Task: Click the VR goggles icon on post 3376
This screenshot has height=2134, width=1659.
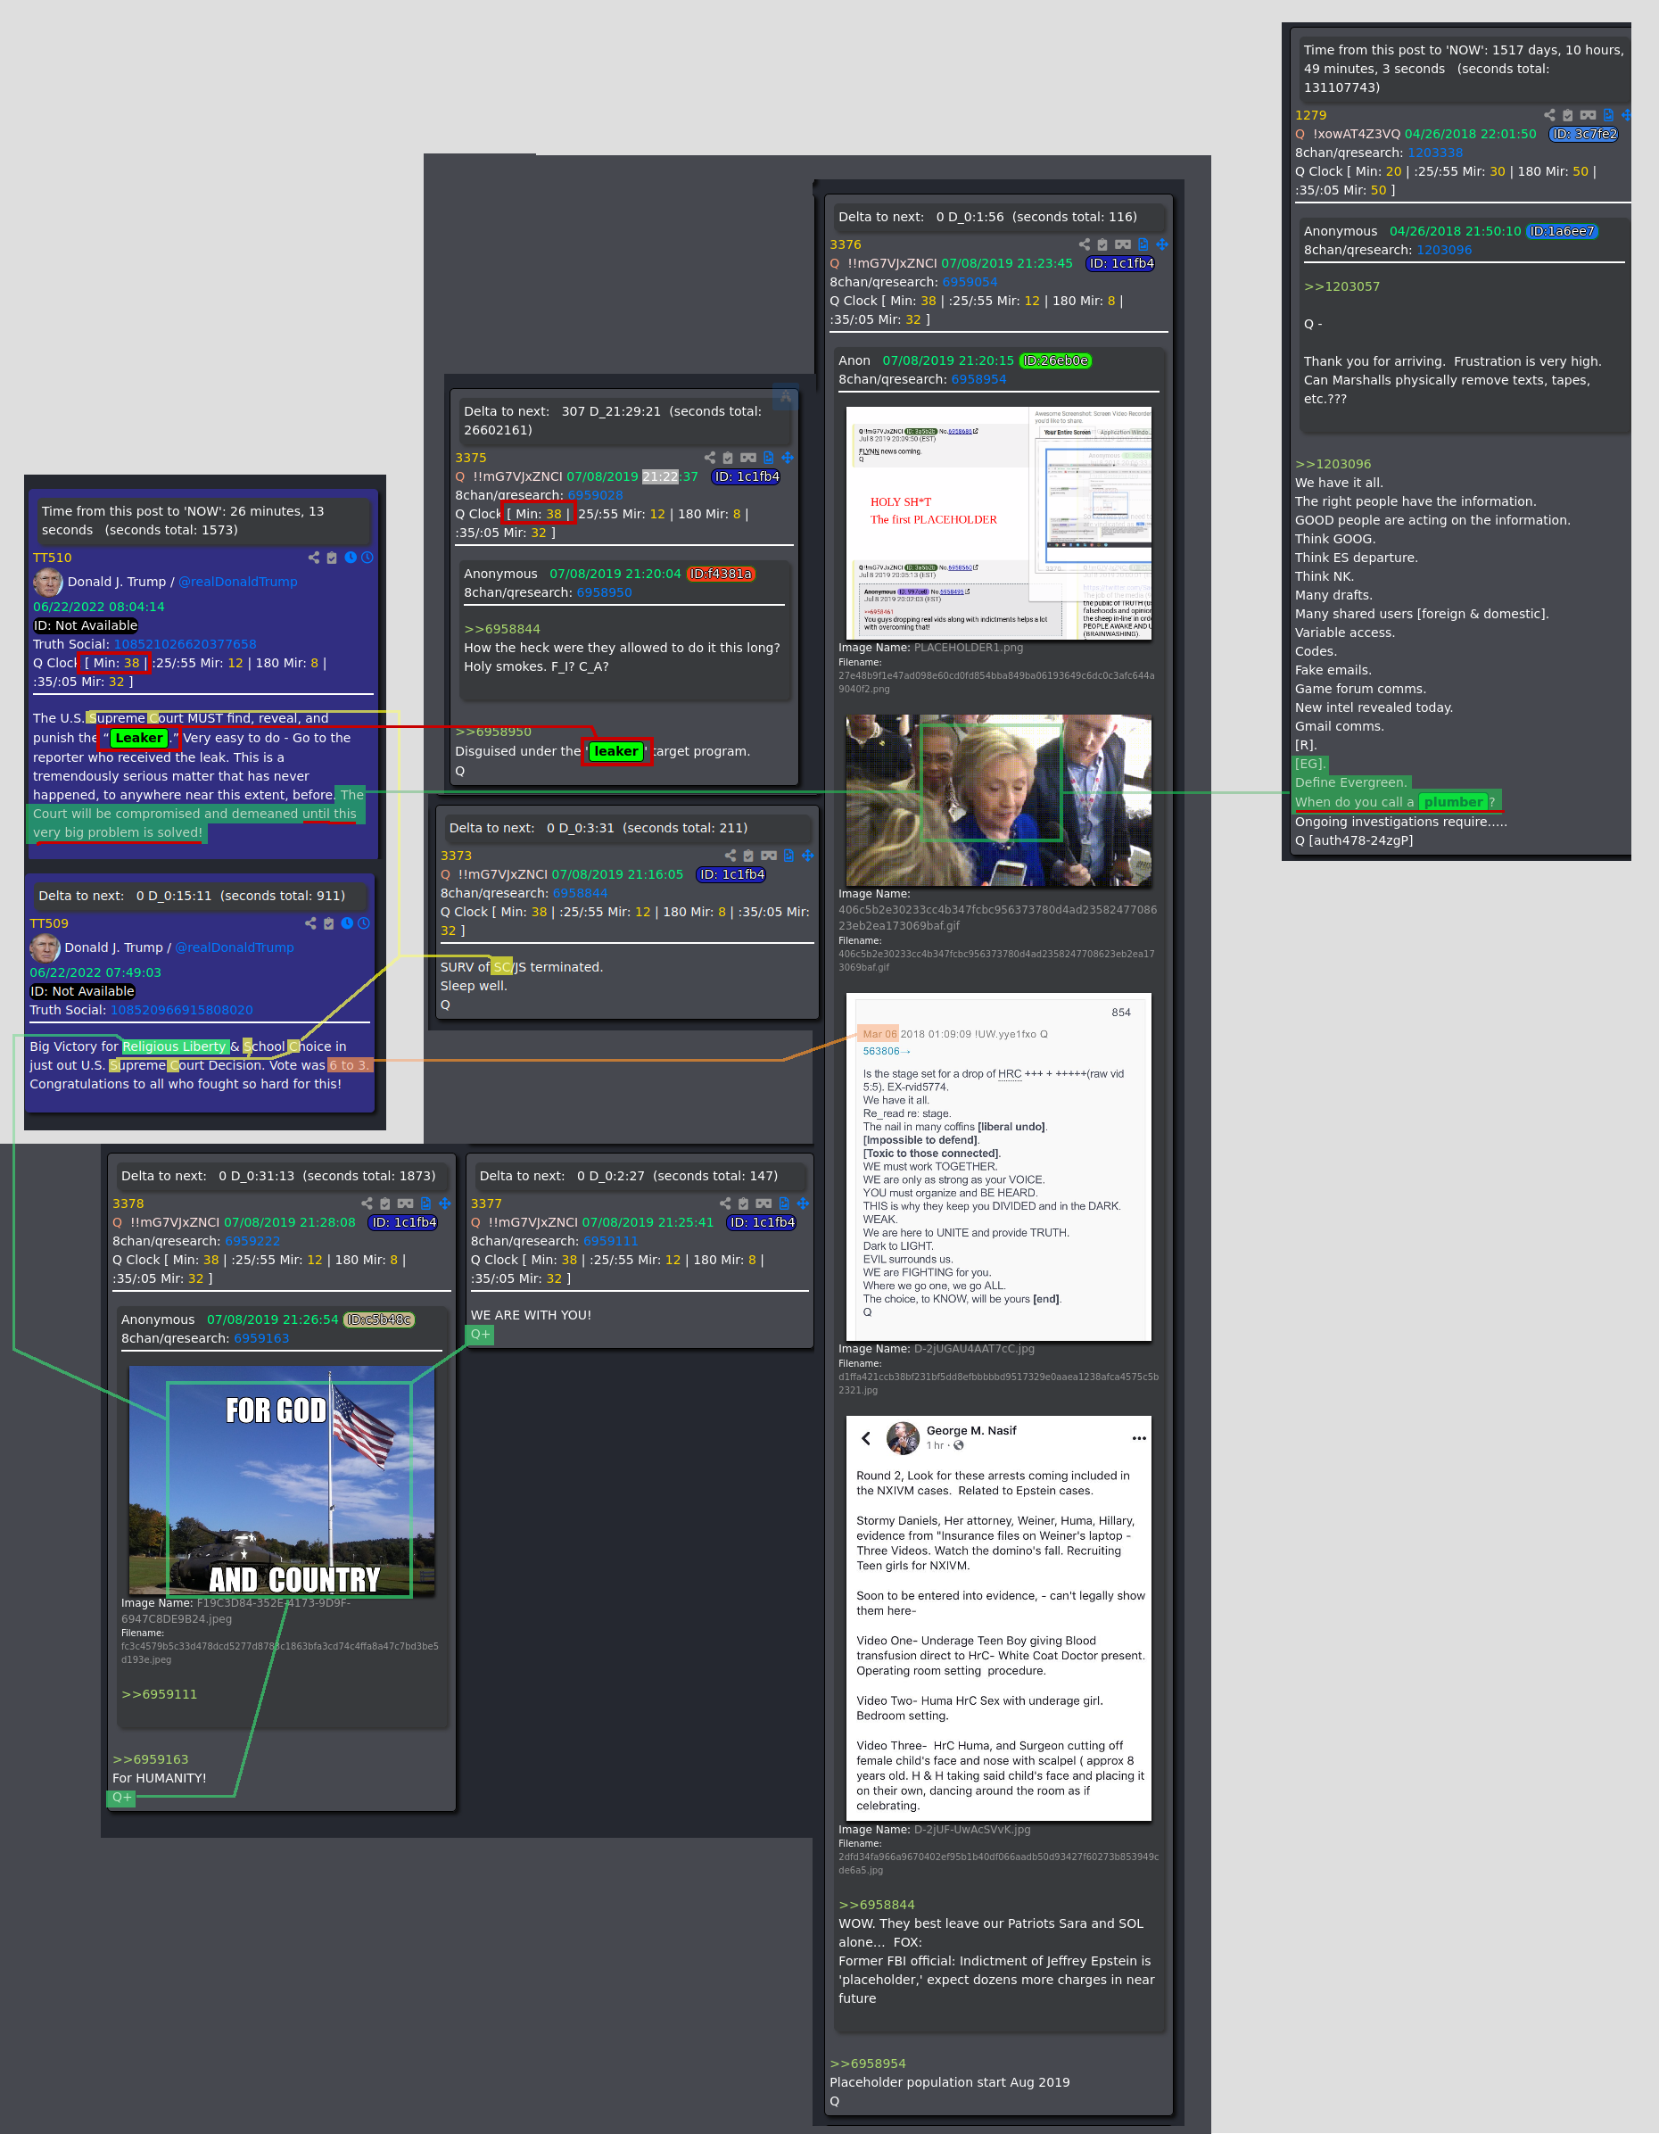Action: (1123, 244)
